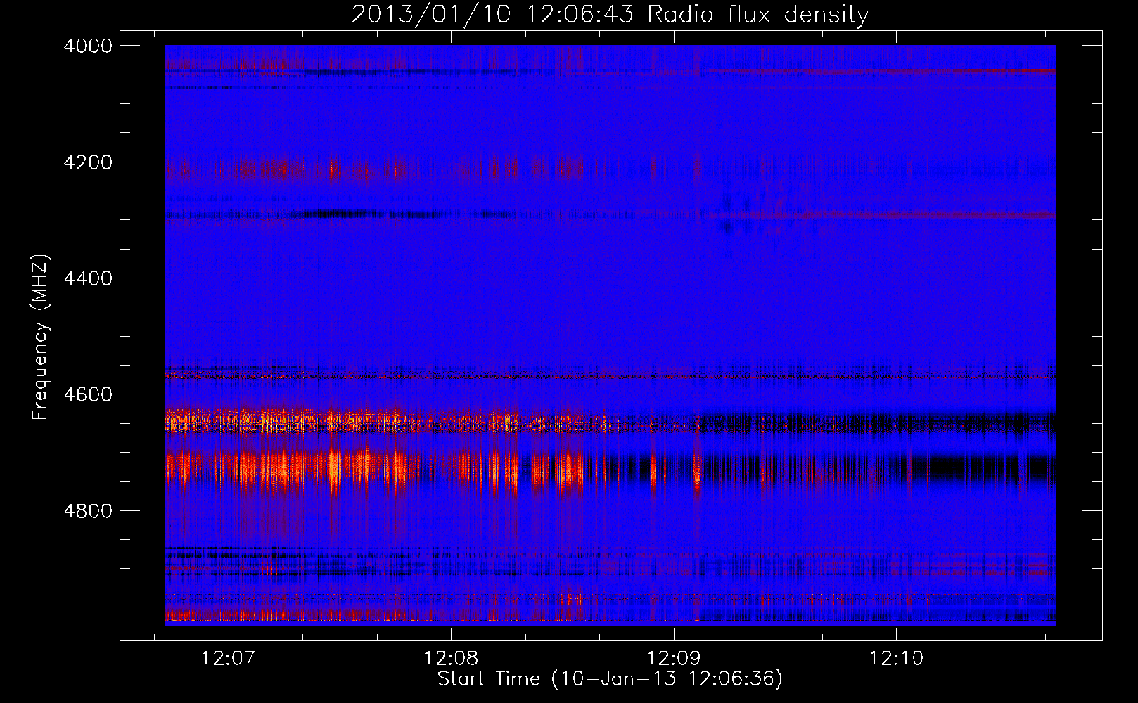The height and width of the screenshot is (703, 1138).
Task: Click the '4800' frequency axis label
Action: tap(88, 511)
